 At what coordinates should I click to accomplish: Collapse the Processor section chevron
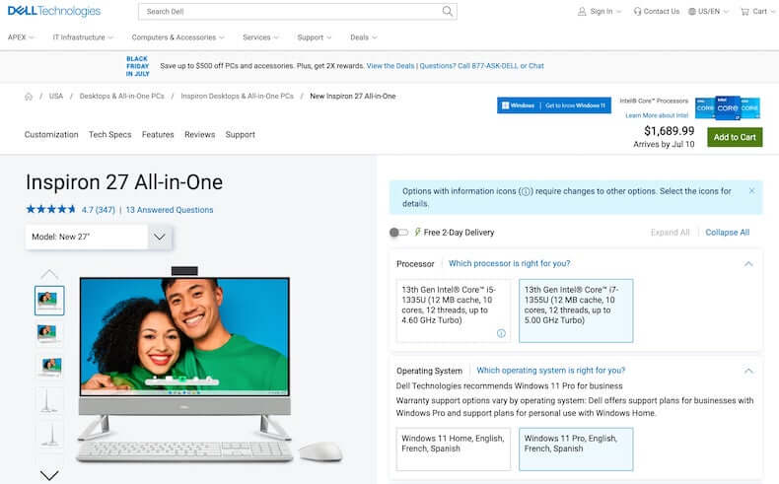pos(748,263)
